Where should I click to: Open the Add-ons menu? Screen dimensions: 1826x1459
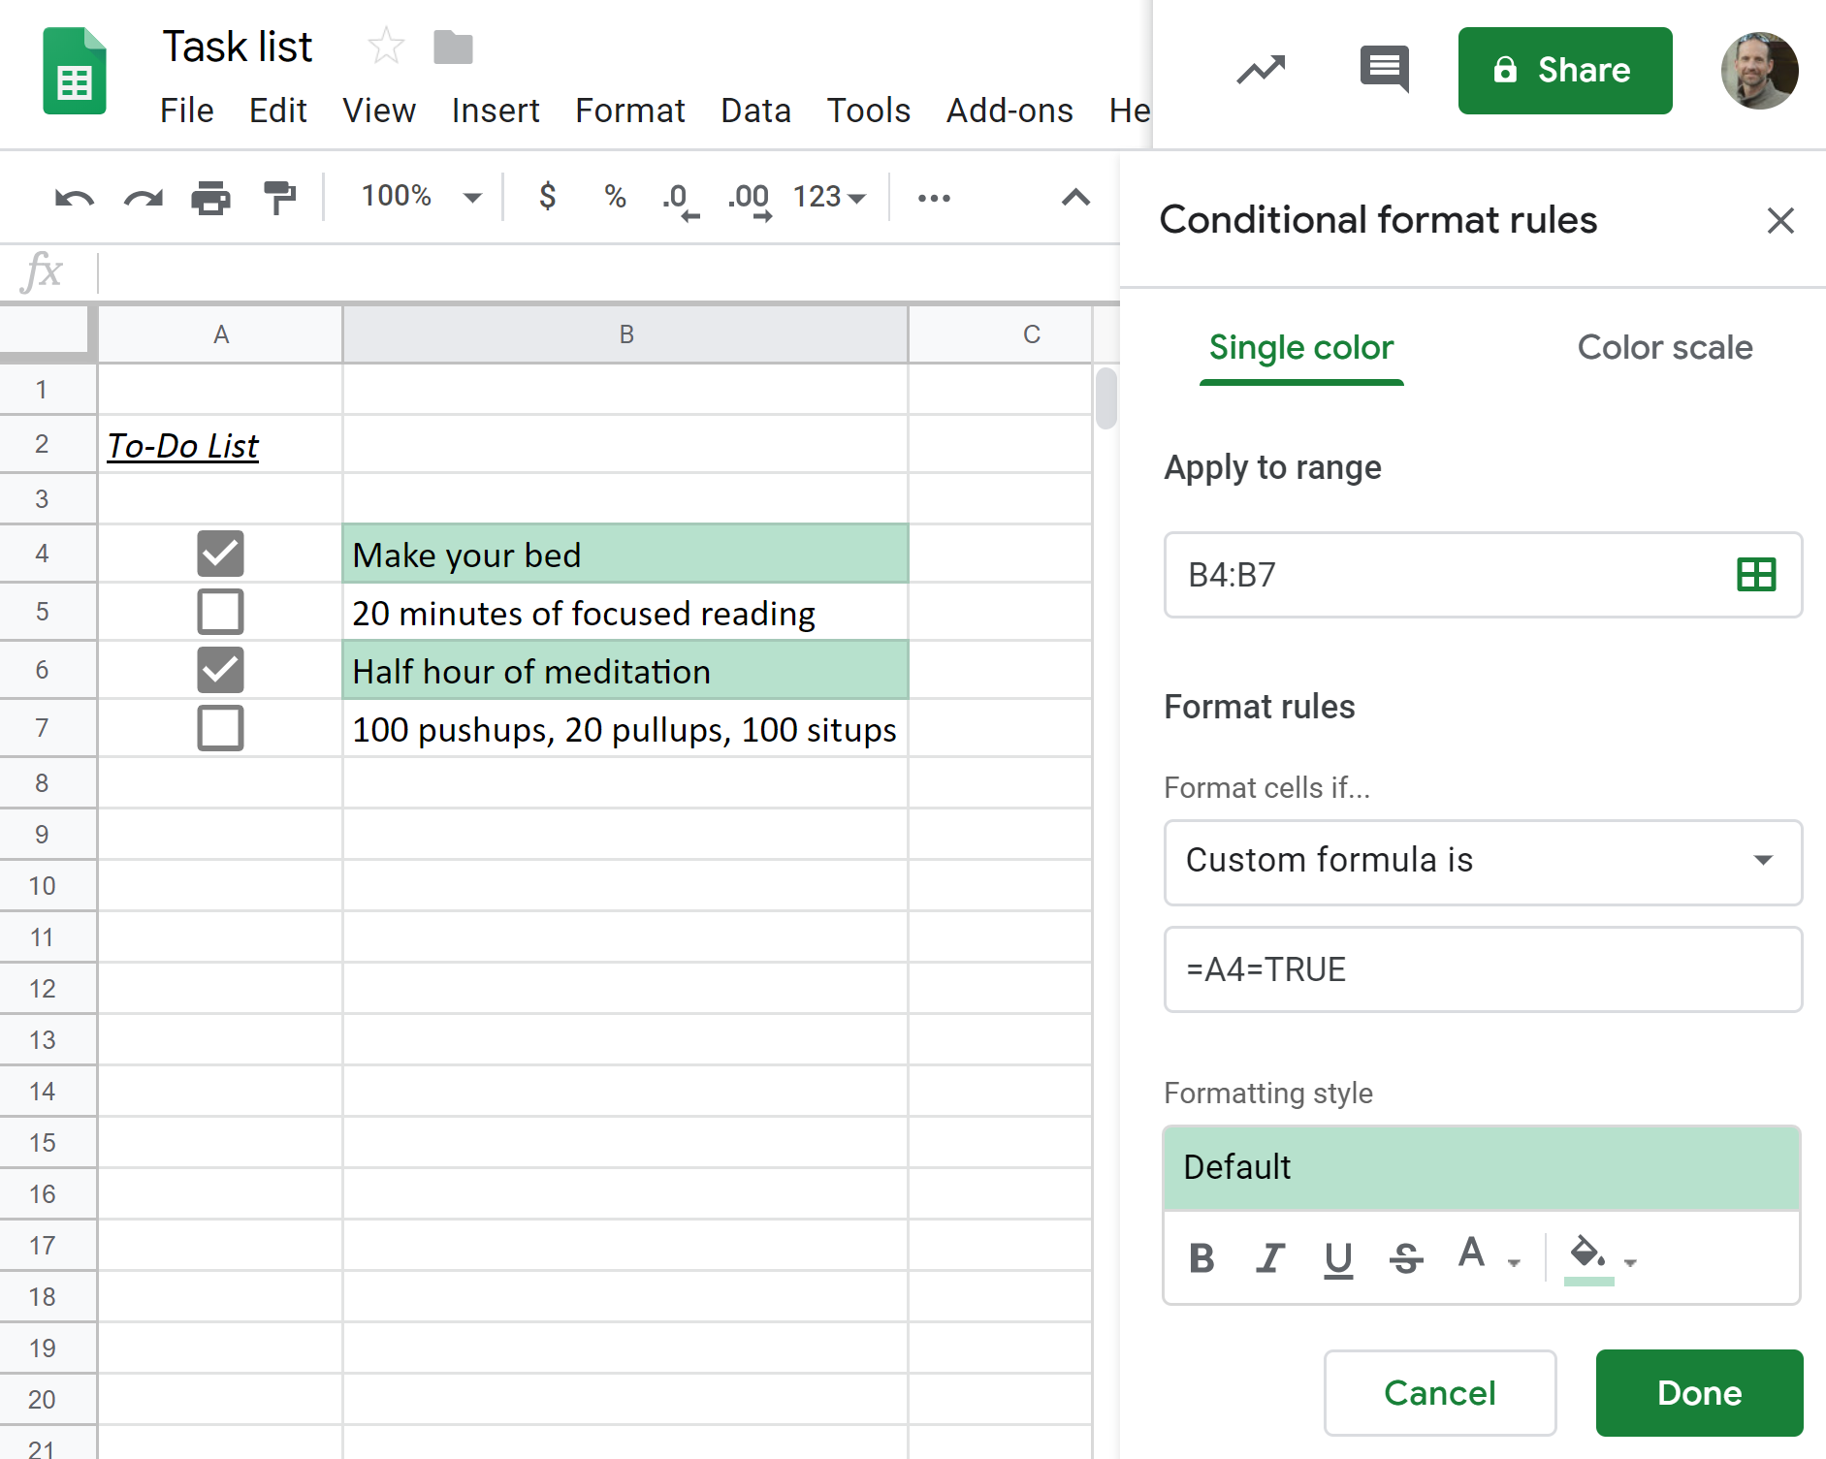(x=1009, y=111)
